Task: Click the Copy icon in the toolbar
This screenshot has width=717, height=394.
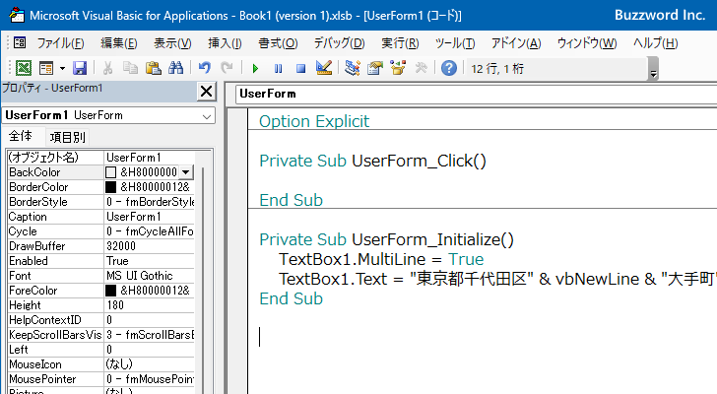Action: tap(130, 68)
